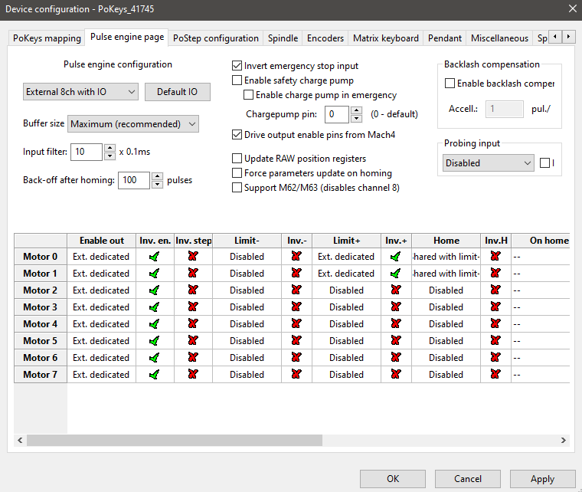
Task: Open the Pendant tab
Action: pyautogui.click(x=445, y=38)
